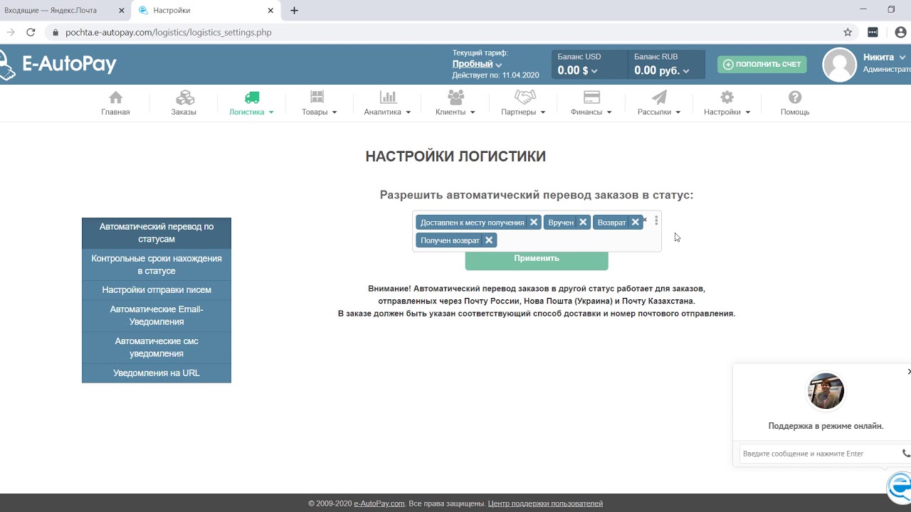Image resolution: width=911 pixels, height=512 pixels.
Task: Click the phone icon in support chat
Action: pyautogui.click(x=906, y=453)
